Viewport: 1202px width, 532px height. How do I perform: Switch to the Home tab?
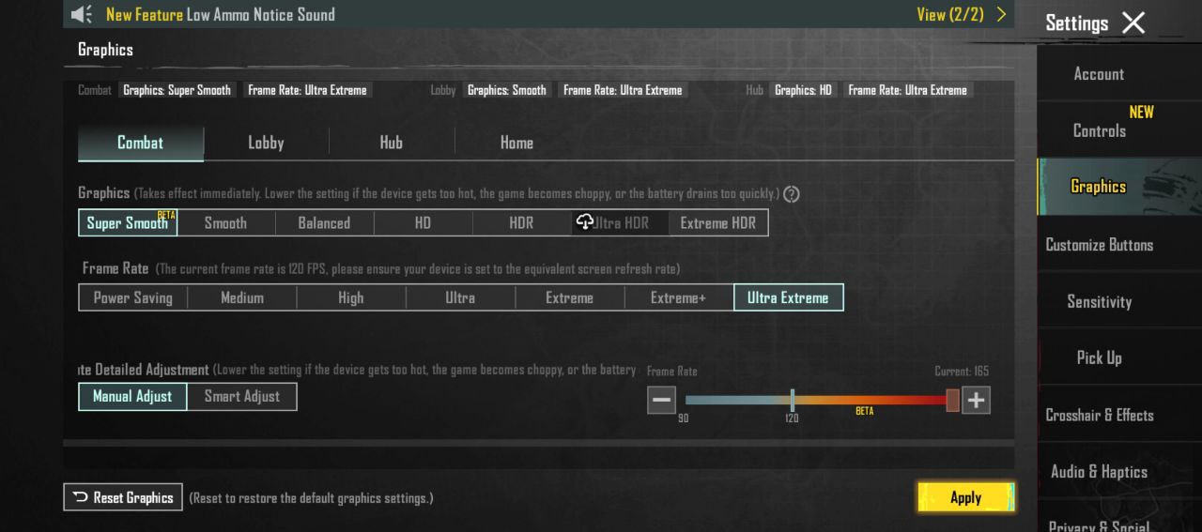coord(516,143)
